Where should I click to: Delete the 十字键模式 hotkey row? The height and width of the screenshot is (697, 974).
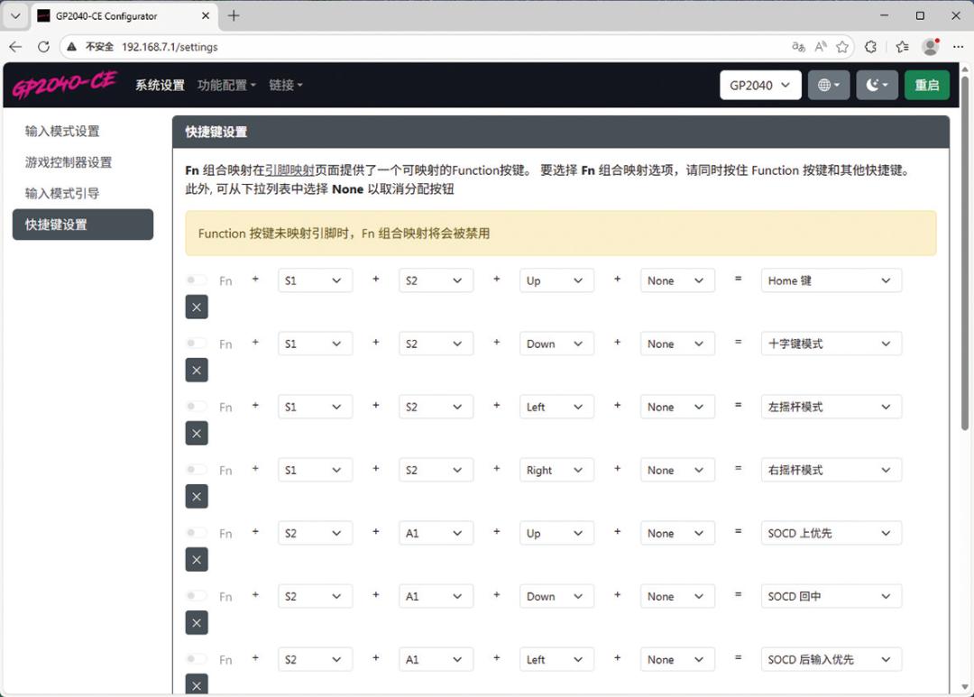(197, 371)
